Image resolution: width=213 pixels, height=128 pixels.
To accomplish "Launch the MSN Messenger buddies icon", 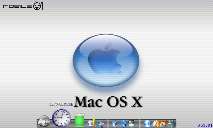I will click(172, 124).
